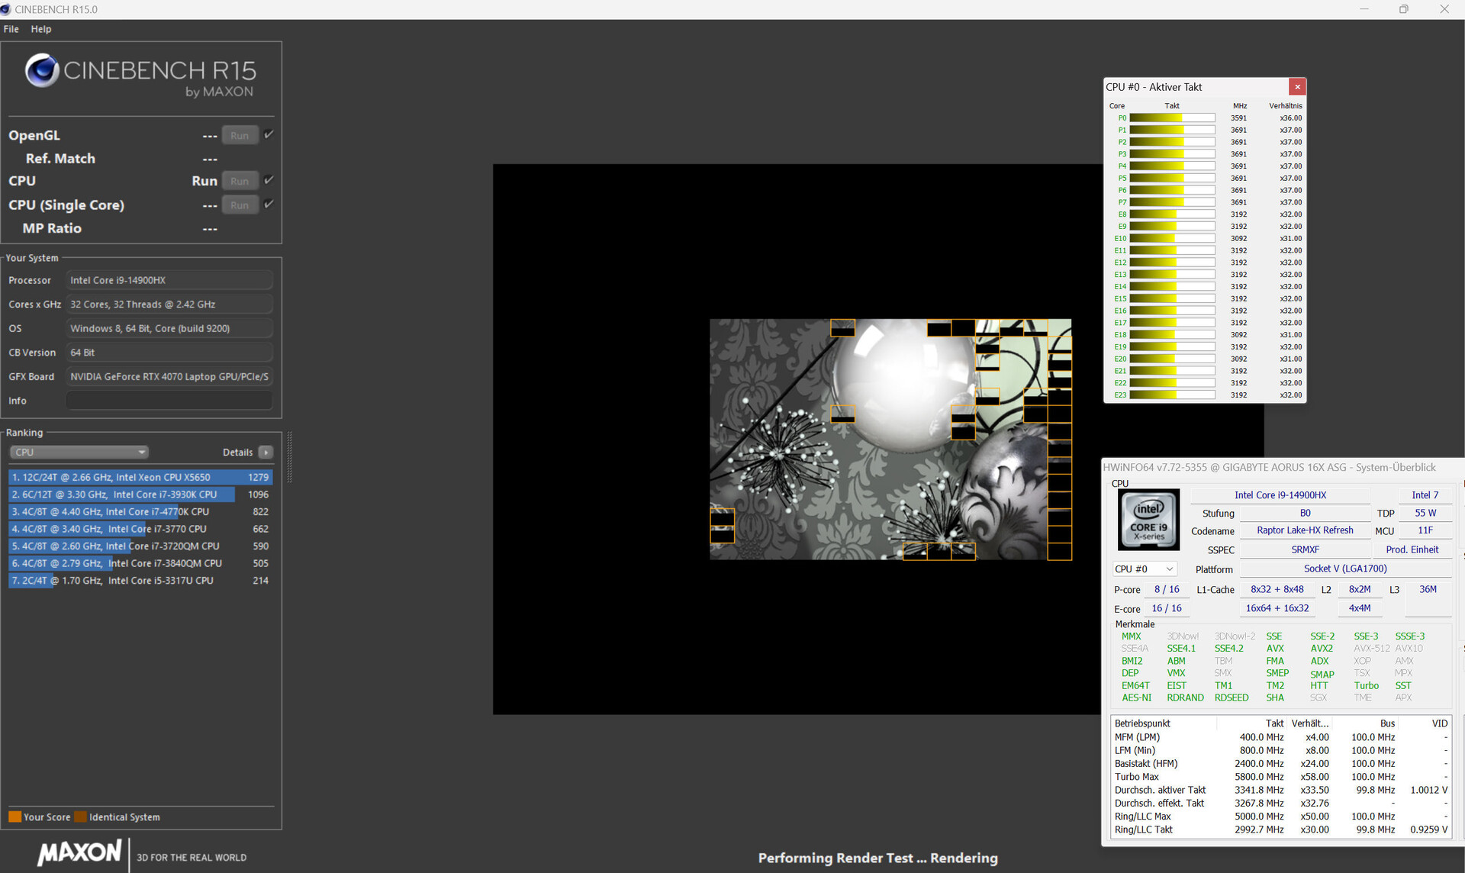Minimize the Cinebench window
The height and width of the screenshot is (873, 1465).
click(1364, 9)
